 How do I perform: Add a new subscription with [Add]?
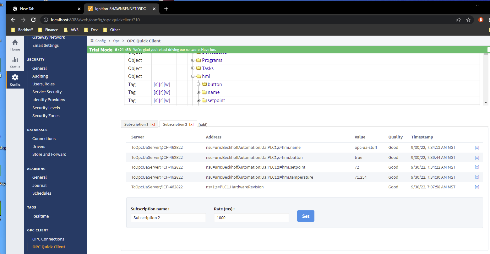[x=203, y=125]
